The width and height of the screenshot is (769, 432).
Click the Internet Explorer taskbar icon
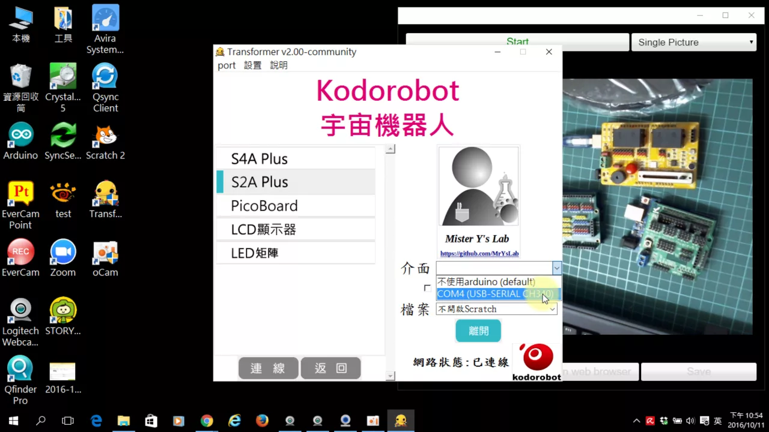coord(234,421)
